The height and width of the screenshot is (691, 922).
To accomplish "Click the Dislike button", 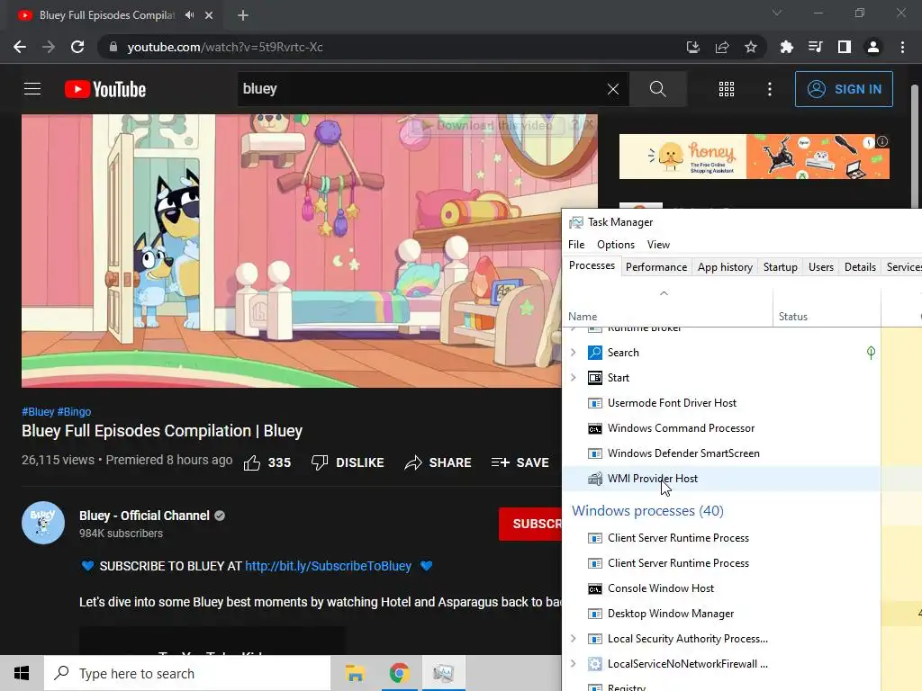I will point(348,463).
